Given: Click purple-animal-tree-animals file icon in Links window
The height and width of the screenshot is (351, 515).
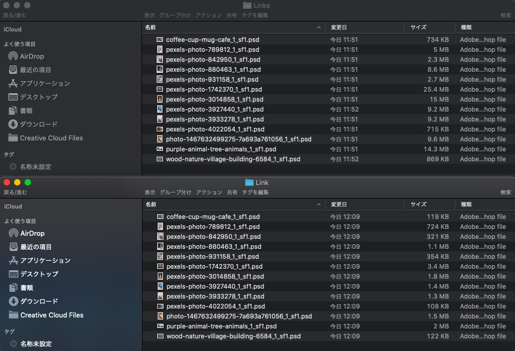Looking at the screenshot, I should (160, 149).
